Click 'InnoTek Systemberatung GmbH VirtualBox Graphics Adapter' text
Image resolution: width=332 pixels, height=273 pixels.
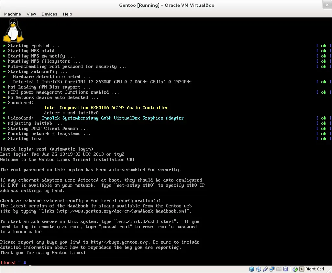pyautogui.click(x=113, y=118)
